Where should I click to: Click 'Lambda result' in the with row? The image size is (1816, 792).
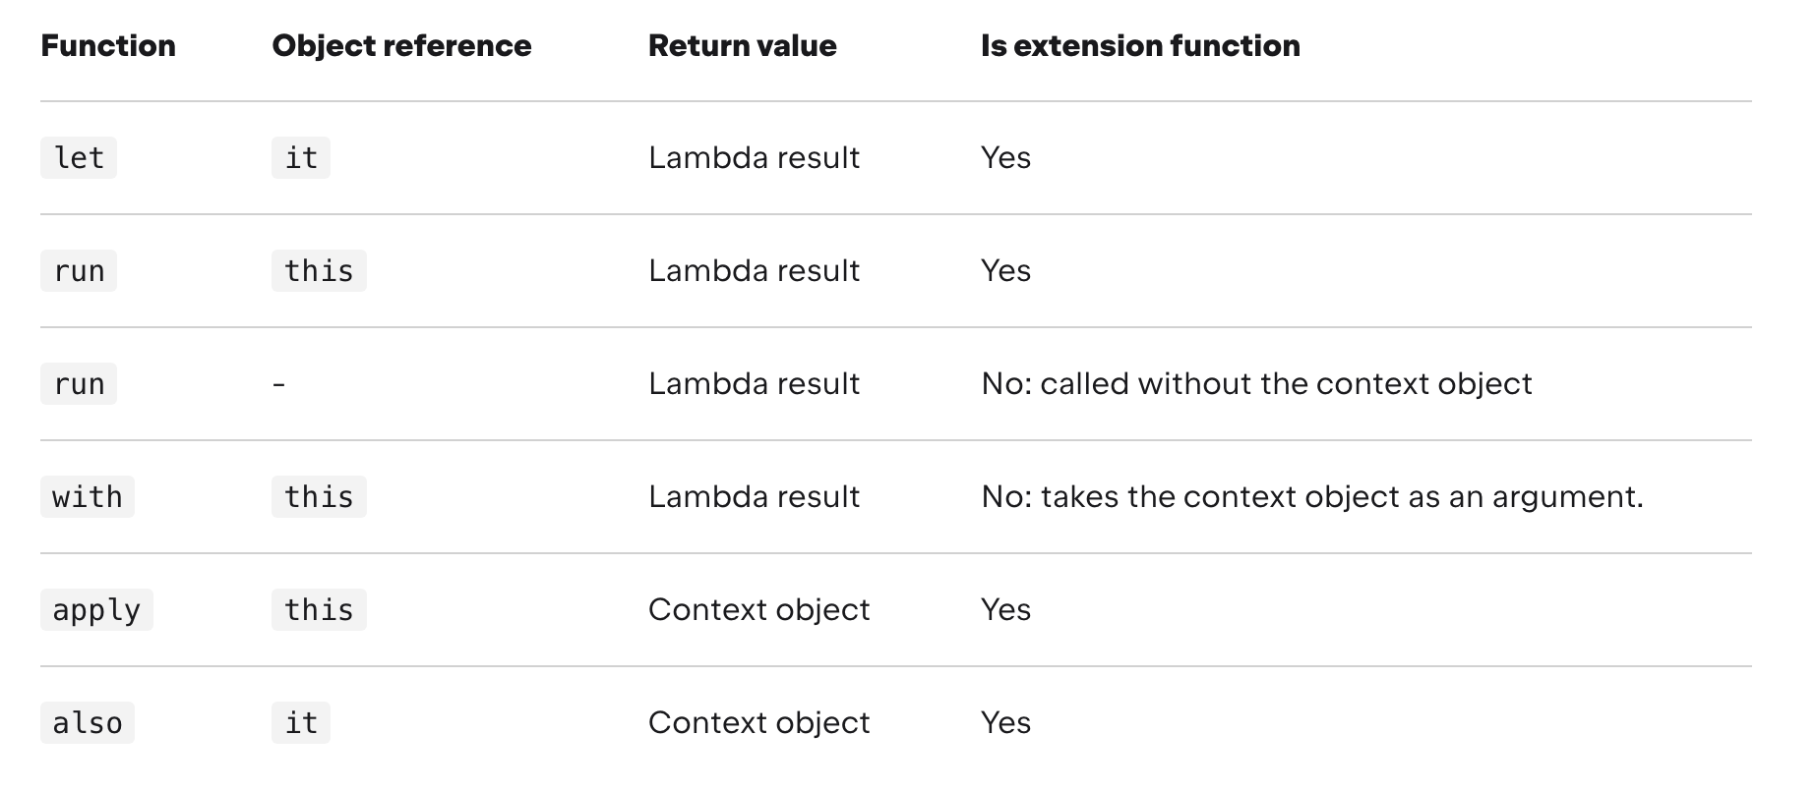(754, 497)
